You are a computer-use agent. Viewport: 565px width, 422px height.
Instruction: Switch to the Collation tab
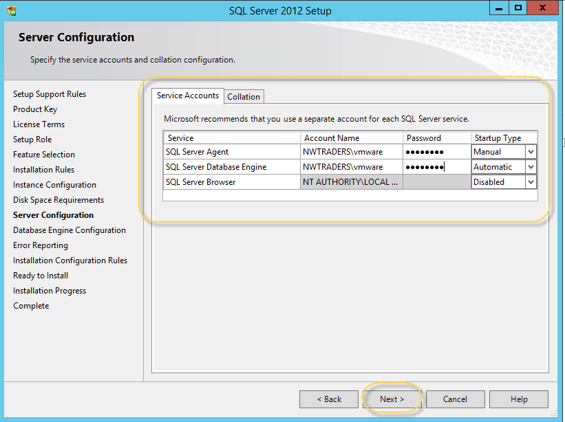(x=244, y=97)
